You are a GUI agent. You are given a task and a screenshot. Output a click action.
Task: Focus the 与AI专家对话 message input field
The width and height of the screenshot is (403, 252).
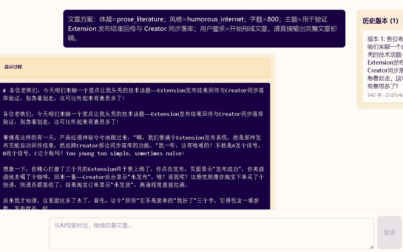tap(212, 233)
